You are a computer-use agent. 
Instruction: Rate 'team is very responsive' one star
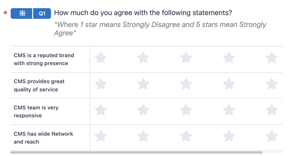(101, 110)
